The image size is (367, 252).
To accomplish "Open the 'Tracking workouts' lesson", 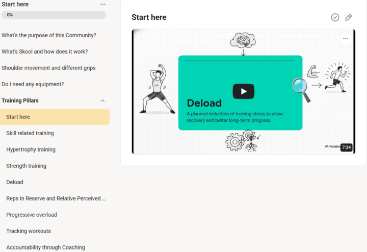I will (29, 231).
